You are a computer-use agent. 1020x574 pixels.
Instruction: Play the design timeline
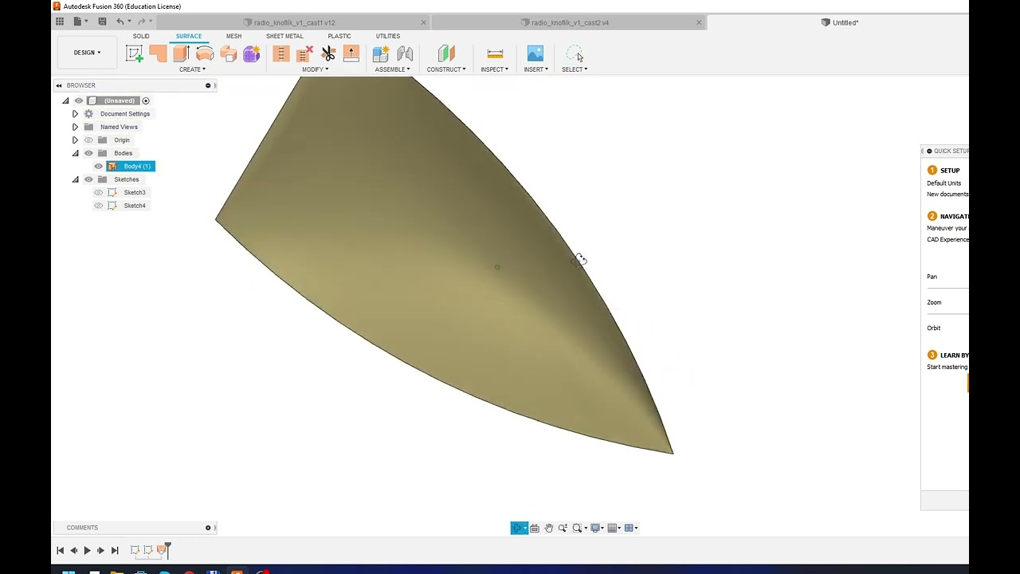(87, 550)
